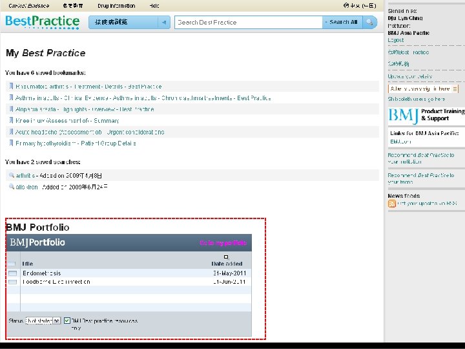Open Knee injury Assessment Summary bookmark
The height and width of the screenshot is (349, 465).
pos(67,120)
